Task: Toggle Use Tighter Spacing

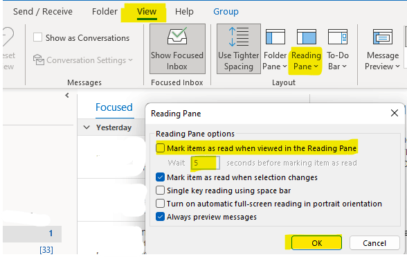Action: tap(239, 49)
